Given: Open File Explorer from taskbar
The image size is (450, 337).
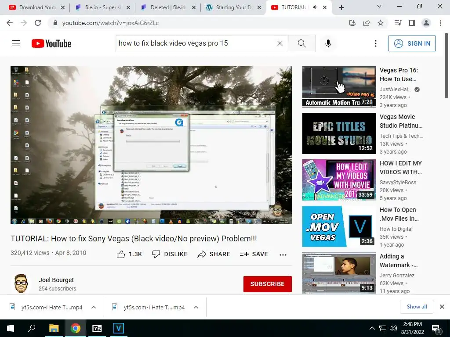Looking at the screenshot, I should pyautogui.click(x=54, y=328).
